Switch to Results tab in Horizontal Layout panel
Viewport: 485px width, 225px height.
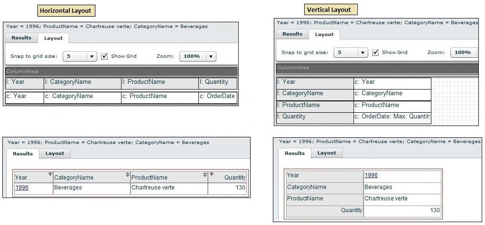tap(21, 38)
